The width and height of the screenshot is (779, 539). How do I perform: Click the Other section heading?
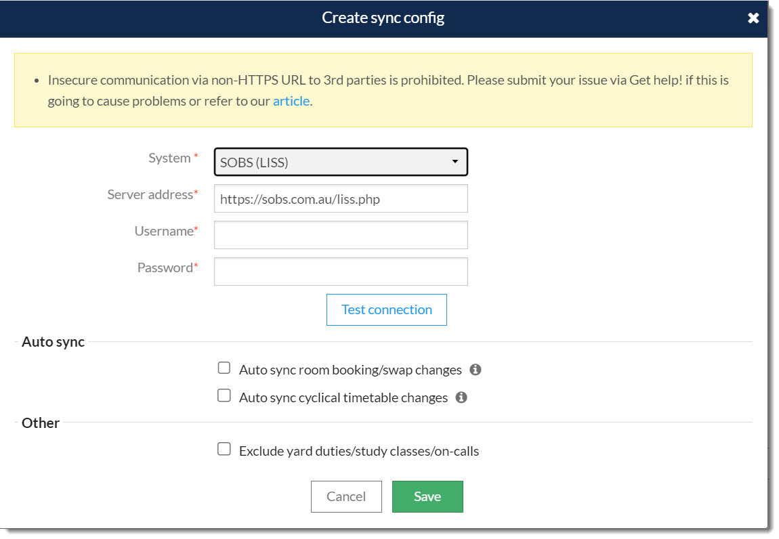click(41, 423)
